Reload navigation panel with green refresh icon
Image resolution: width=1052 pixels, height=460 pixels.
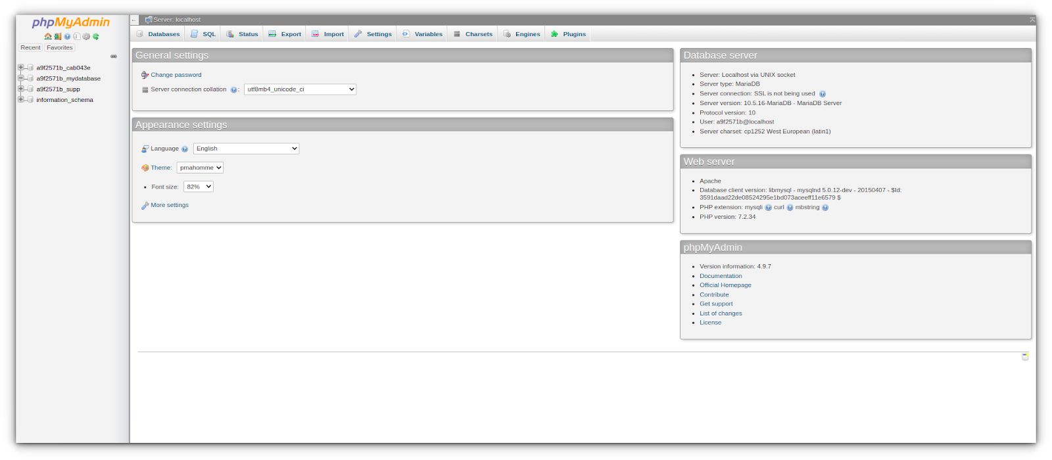96,36
